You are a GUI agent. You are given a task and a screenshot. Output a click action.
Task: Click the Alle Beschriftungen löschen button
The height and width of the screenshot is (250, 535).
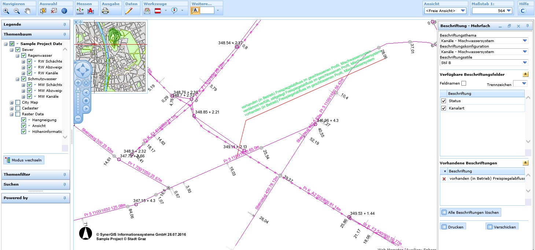point(470,213)
